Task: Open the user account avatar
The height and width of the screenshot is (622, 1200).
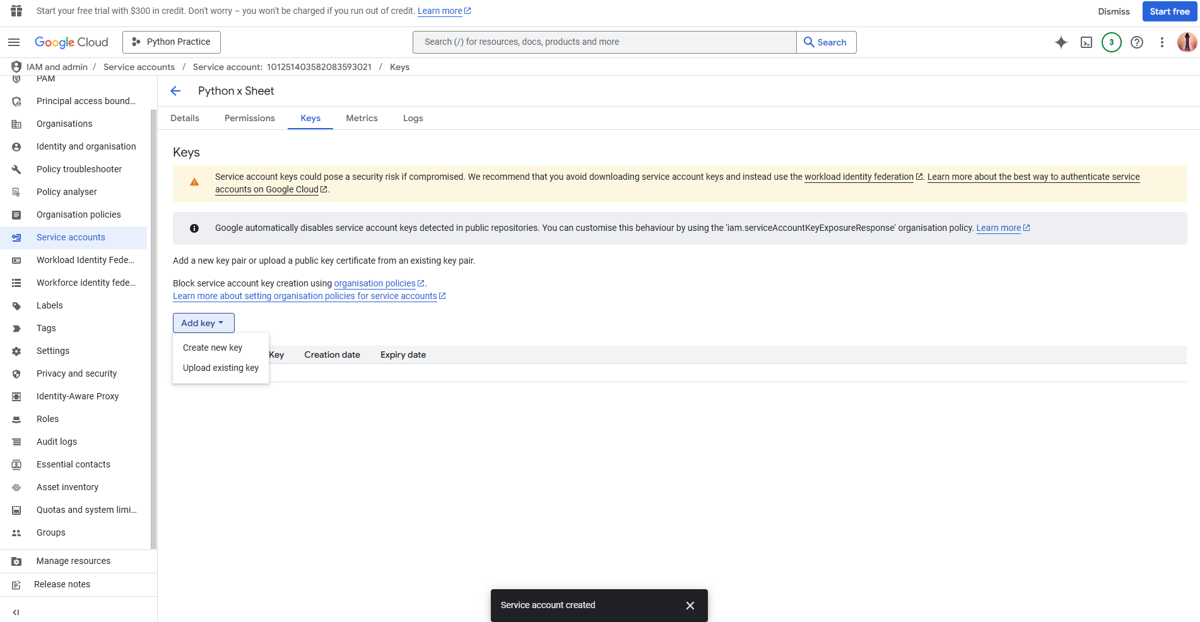Action: click(1187, 42)
